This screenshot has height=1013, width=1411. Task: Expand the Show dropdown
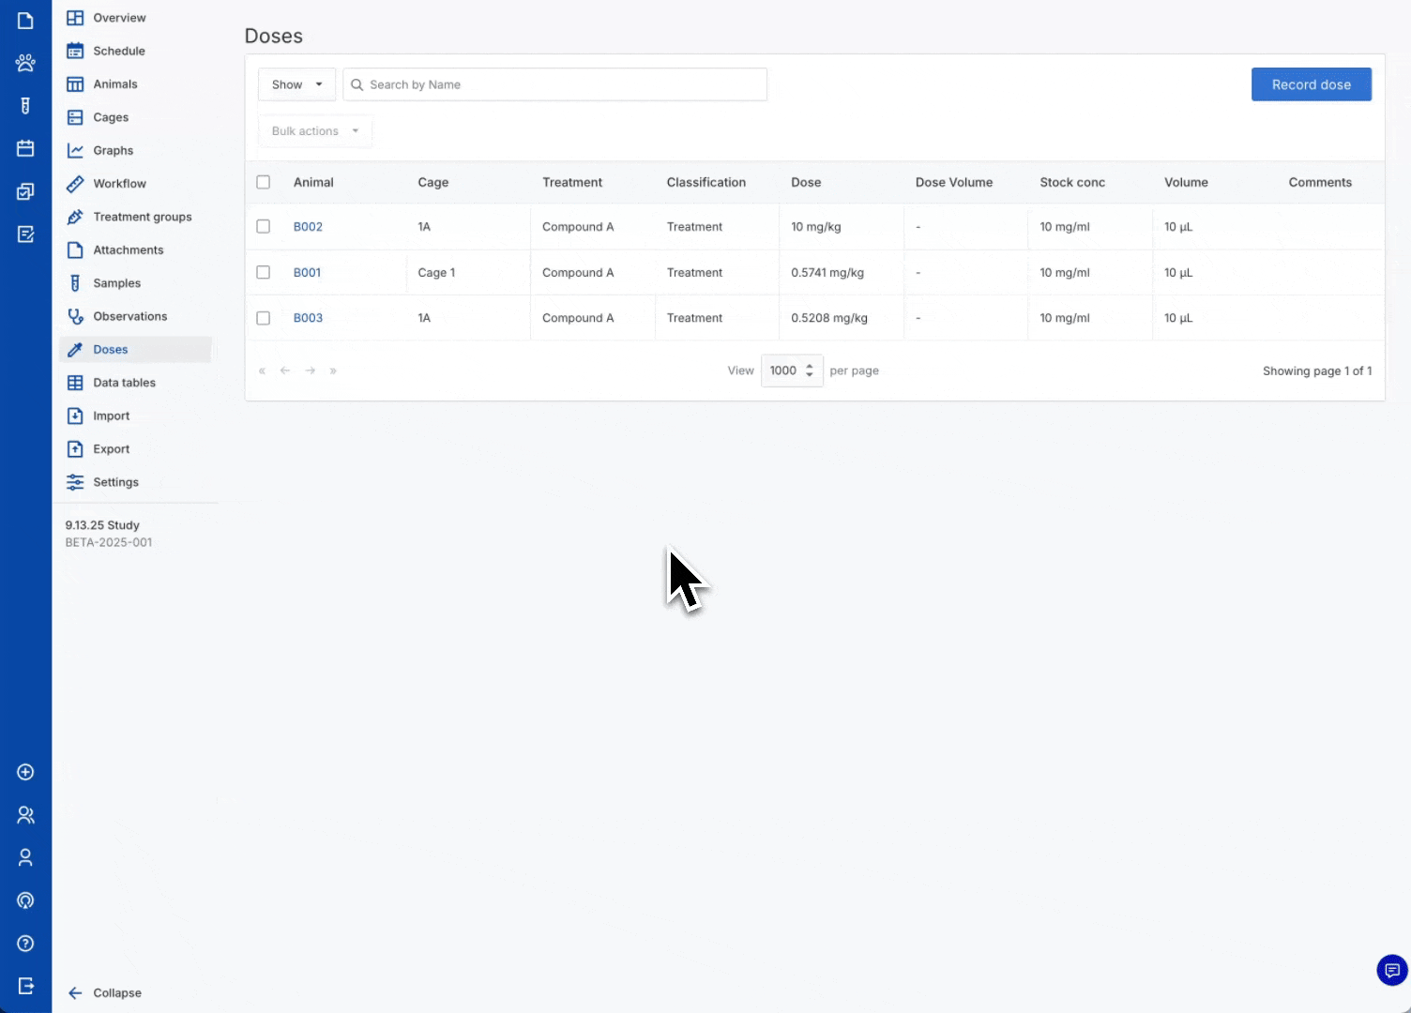[296, 84]
